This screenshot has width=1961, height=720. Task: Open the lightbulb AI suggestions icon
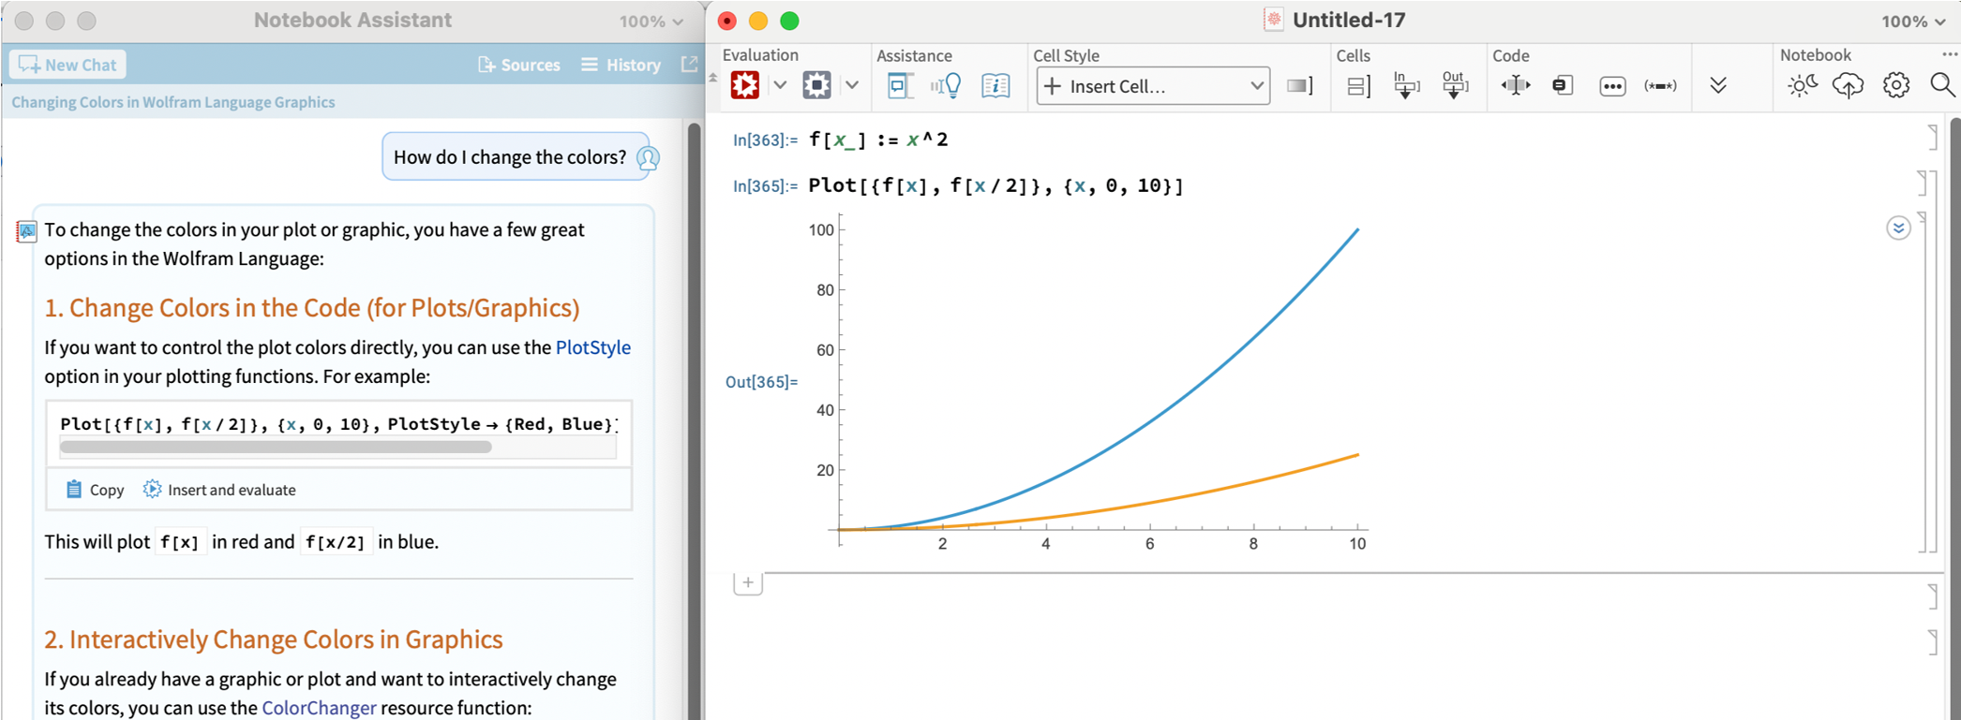pos(946,86)
